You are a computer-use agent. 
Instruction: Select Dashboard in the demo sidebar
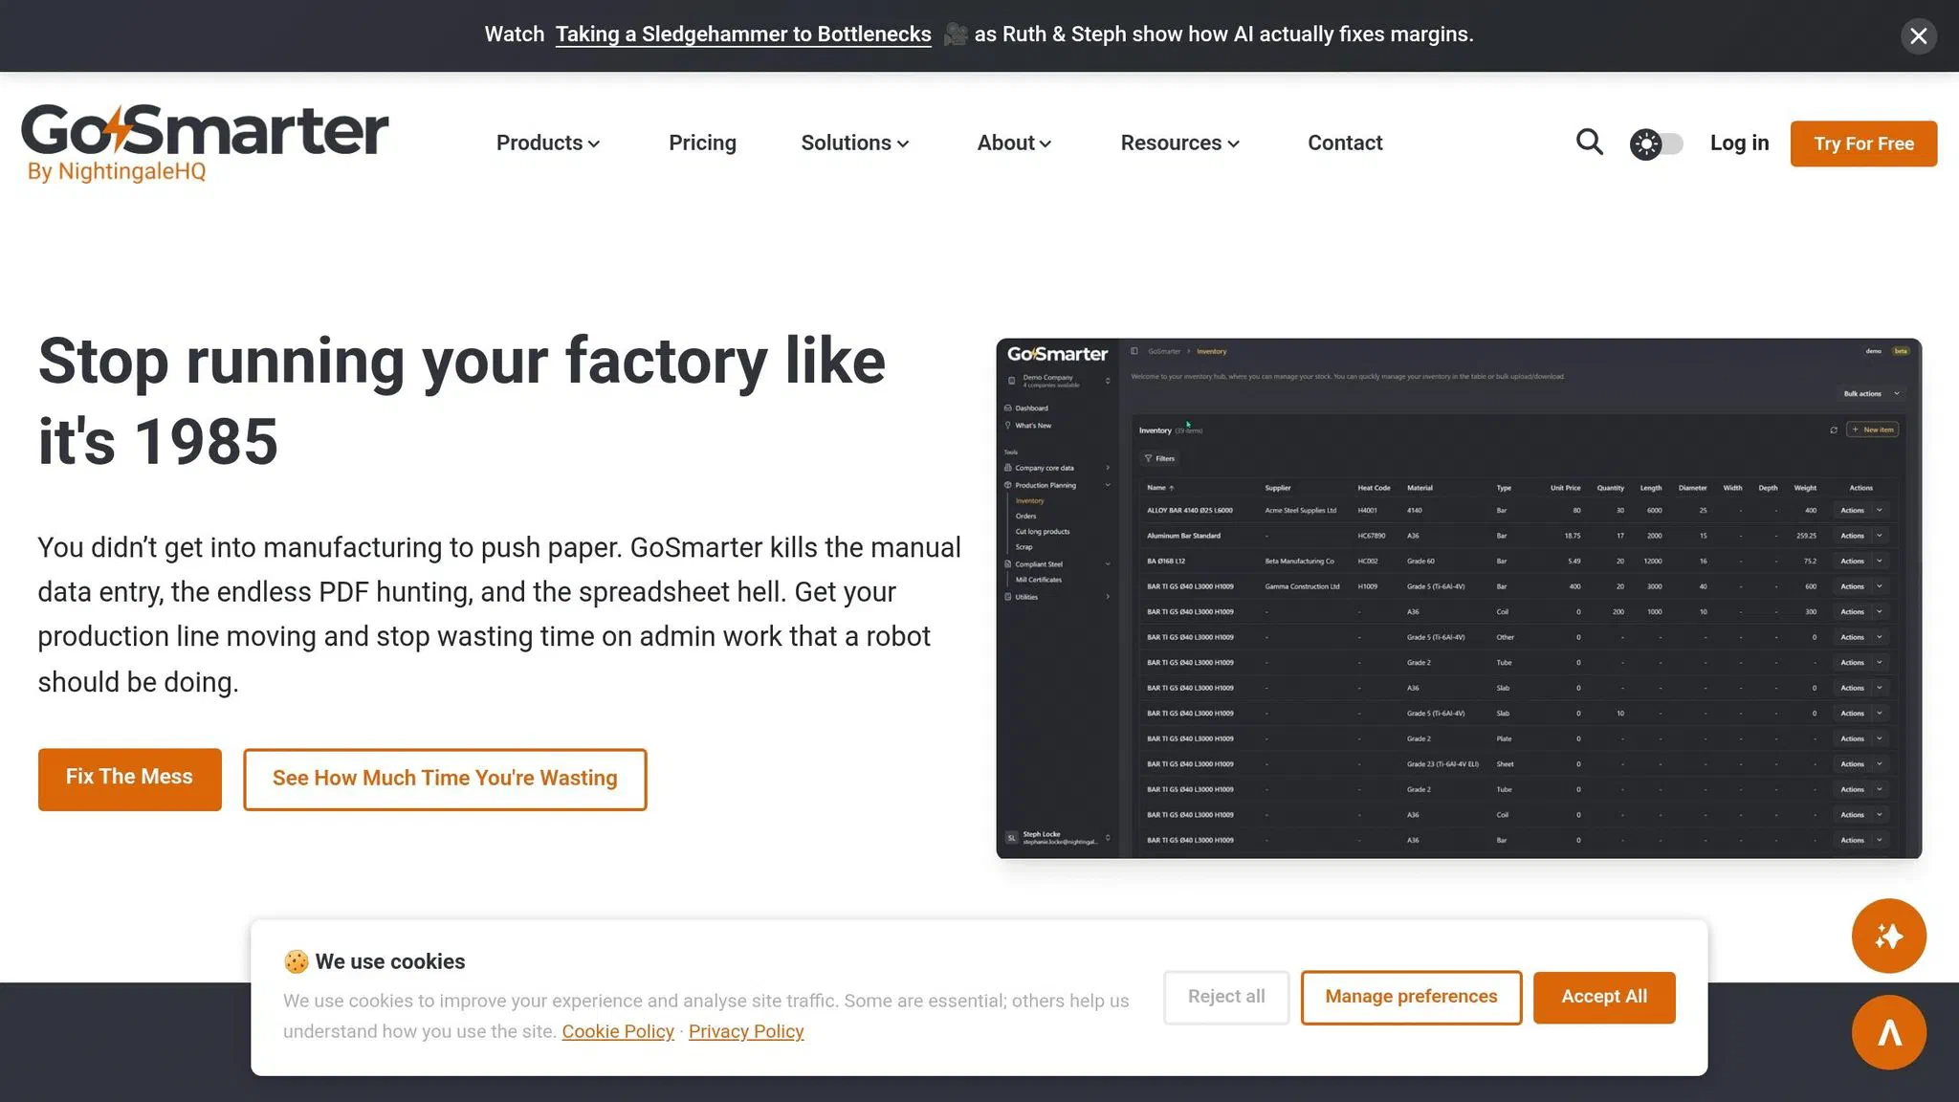pyautogui.click(x=1033, y=408)
